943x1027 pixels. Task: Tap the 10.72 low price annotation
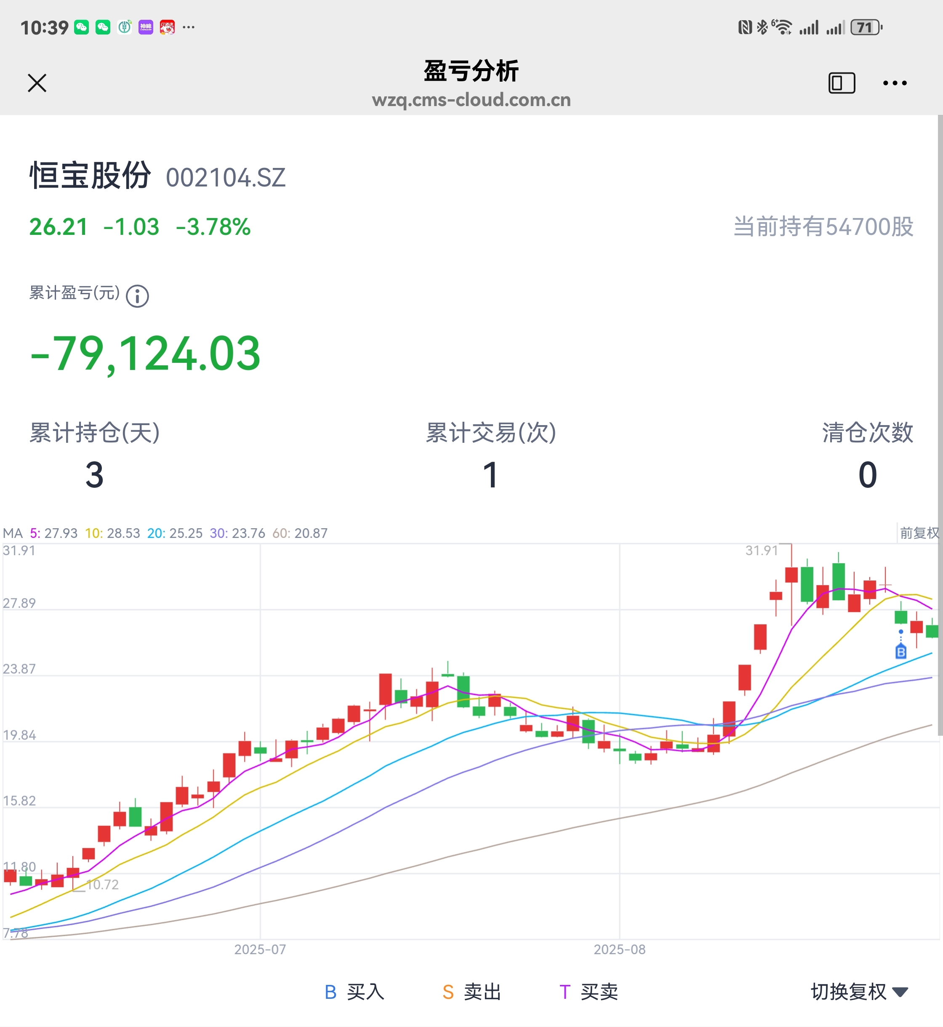pyautogui.click(x=103, y=884)
